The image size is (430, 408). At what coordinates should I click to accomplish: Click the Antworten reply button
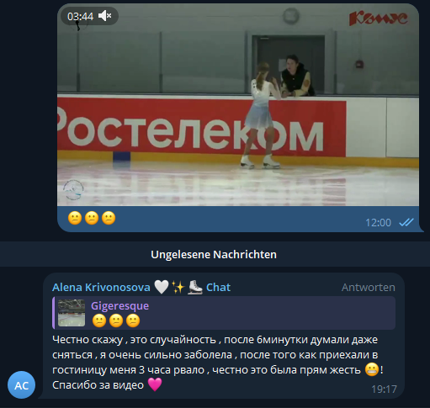[369, 288]
